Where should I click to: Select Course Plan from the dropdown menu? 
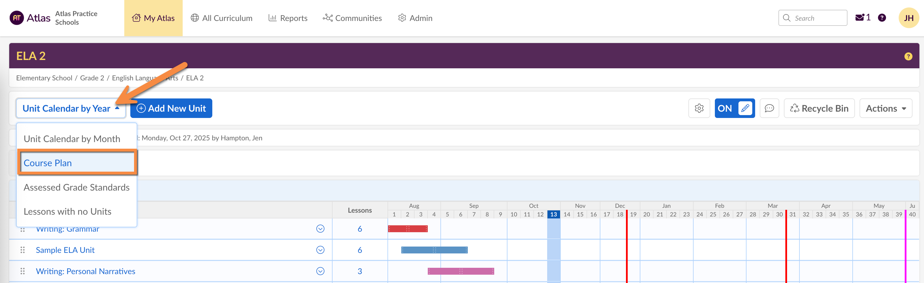tap(48, 163)
